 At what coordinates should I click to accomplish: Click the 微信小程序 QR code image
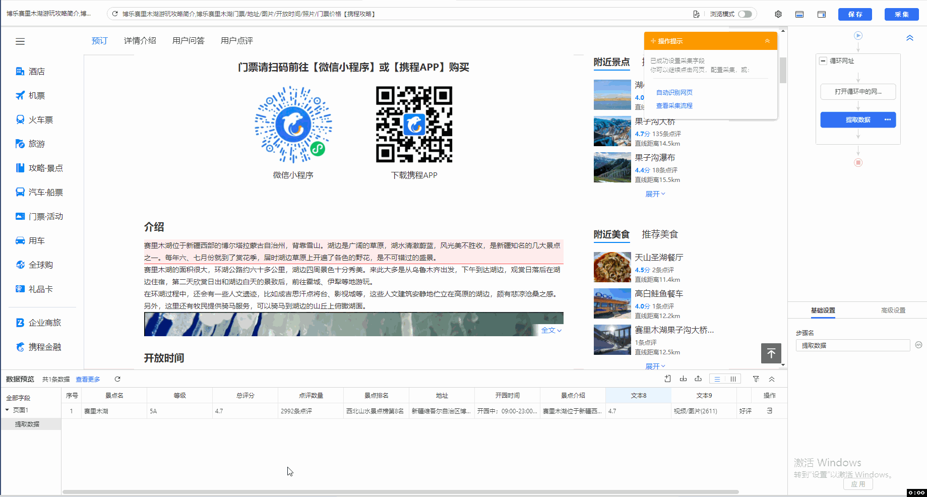[x=293, y=125]
